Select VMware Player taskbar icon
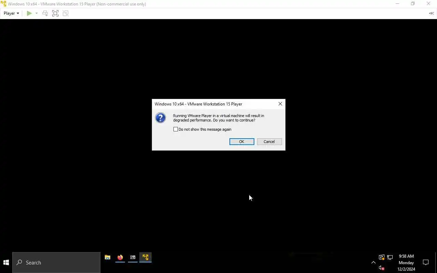This screenshot has width=437, height=273. (145, 257)
